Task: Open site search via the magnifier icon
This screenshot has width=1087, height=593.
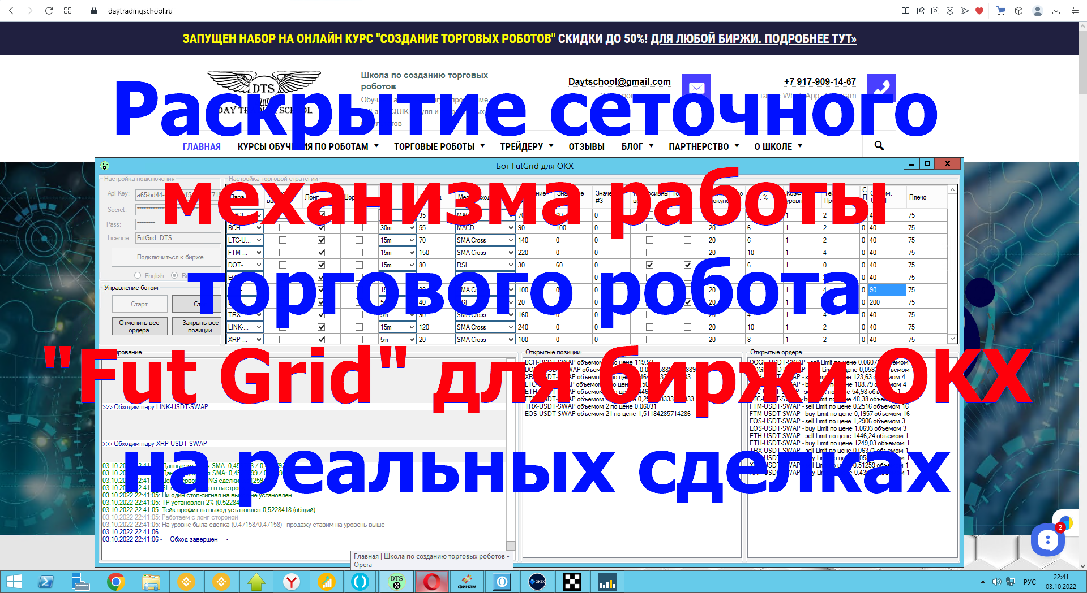Action: coord(878,146)
